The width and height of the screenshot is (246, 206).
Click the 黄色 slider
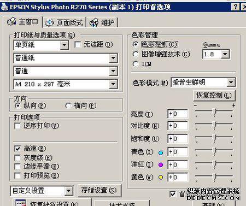tap(214, 176)
